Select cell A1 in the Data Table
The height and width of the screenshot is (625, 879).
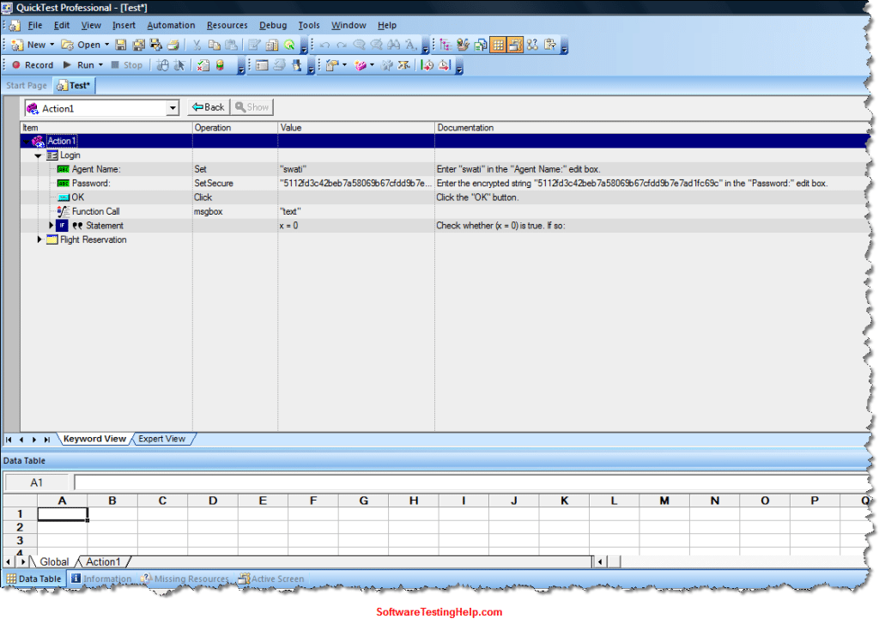point(61,513)
